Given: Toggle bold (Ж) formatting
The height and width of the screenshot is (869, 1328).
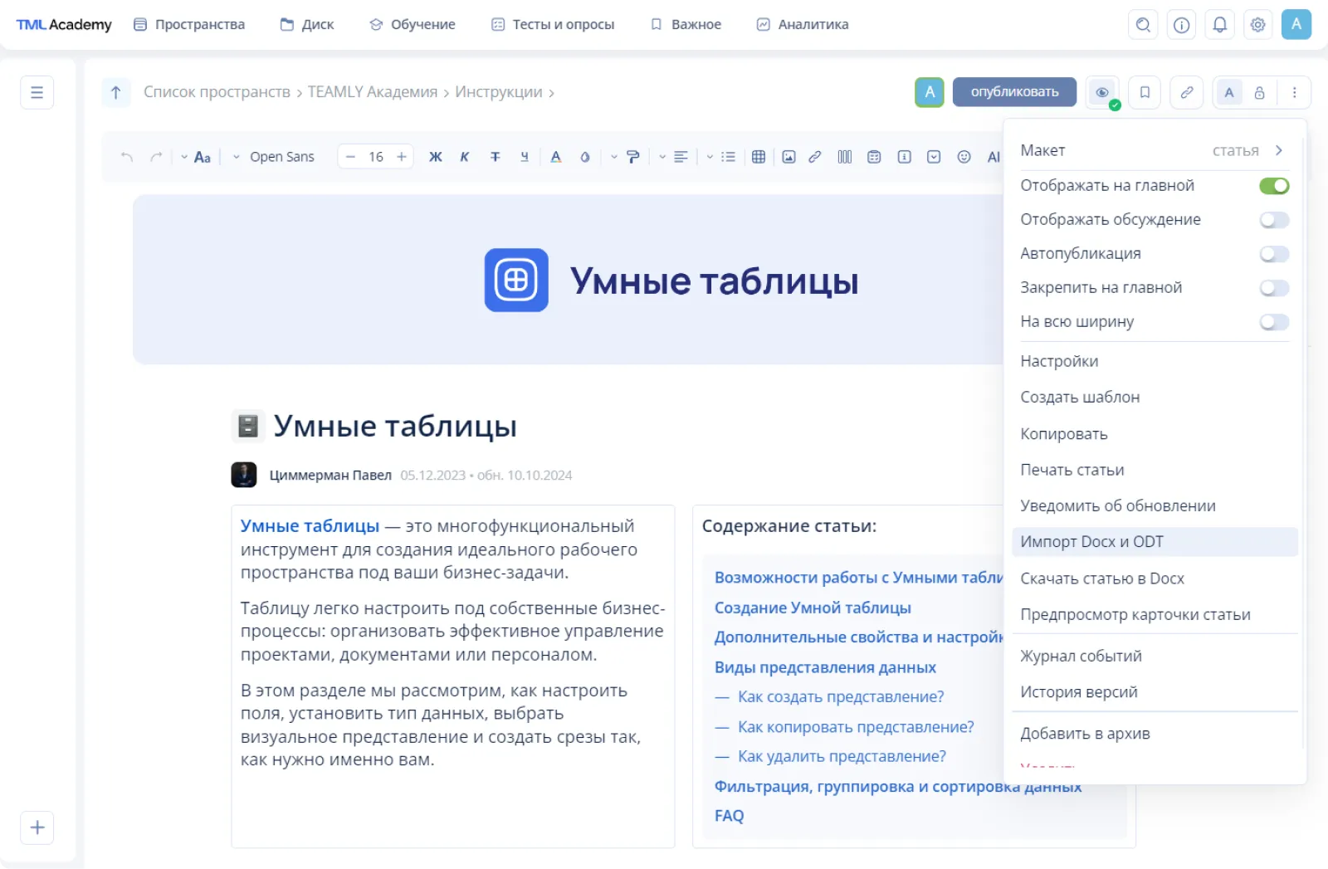Looking at the screenshot, I should 435,157.
